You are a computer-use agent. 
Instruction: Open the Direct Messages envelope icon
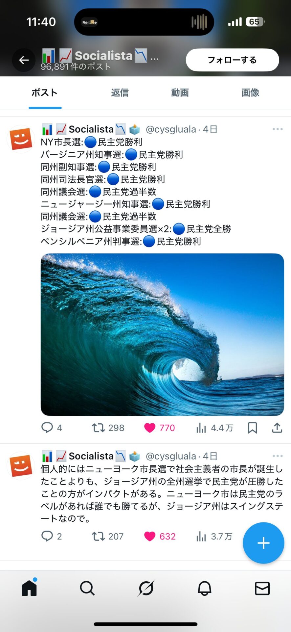click(262, 589)
